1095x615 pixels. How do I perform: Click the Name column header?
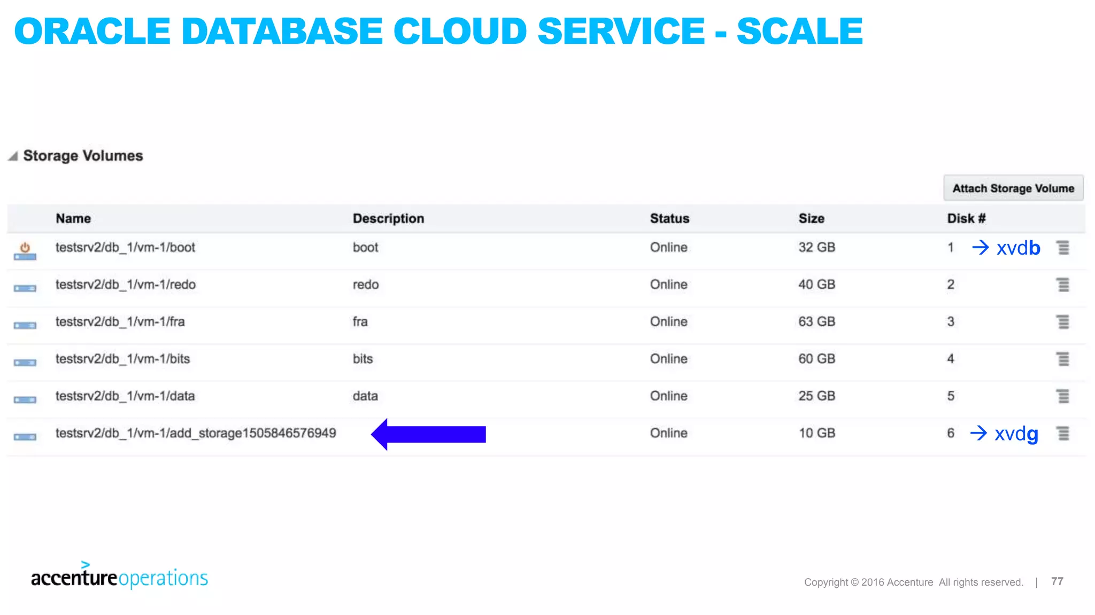73,219
